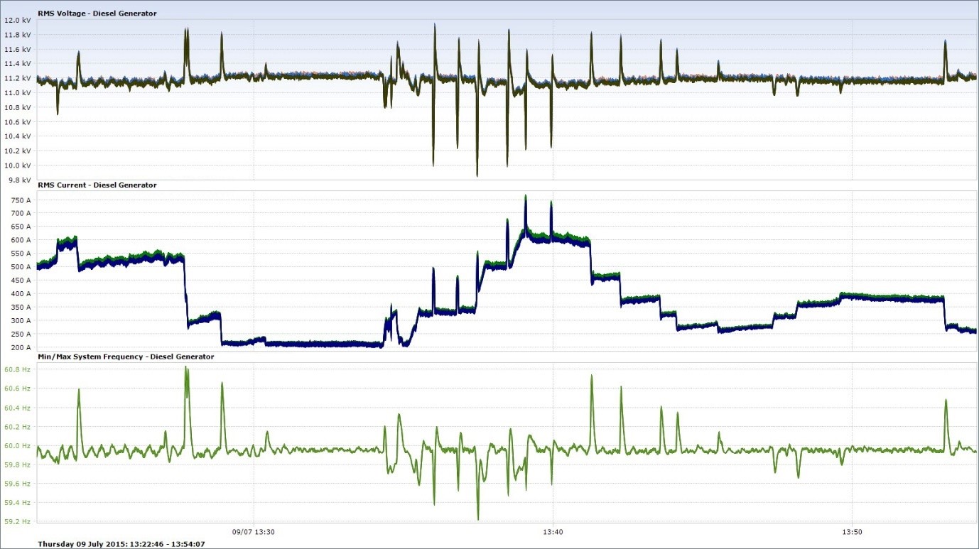This screenshot has width=979, height=549.
Task: Click the 10.4 kV voltage axis label
Action: [18, 136]
